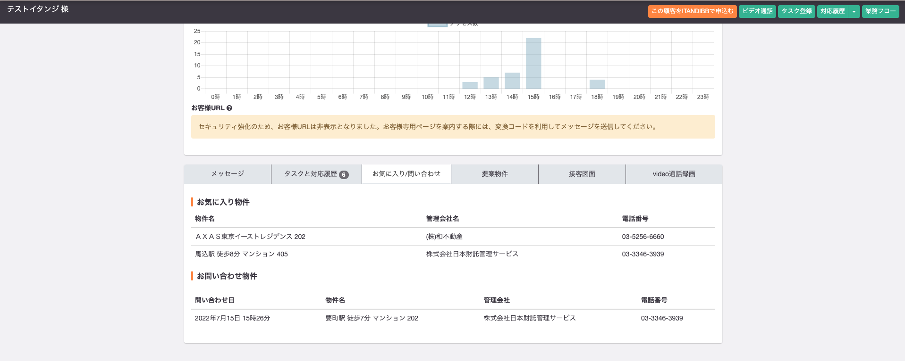Click the お問い合わせ物件 section heading

pos(227,276)
